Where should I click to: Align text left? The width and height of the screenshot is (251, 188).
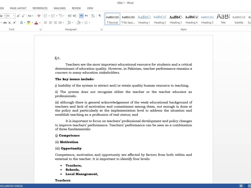pos(46,23)
